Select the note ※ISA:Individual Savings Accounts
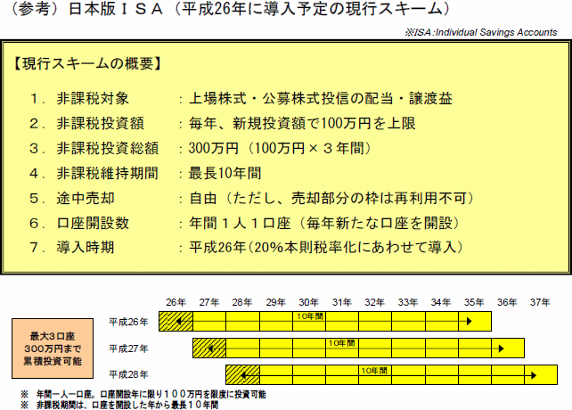The height and width of the screenshot is (410, 572). pyautogui.click(x=481, y=32)
